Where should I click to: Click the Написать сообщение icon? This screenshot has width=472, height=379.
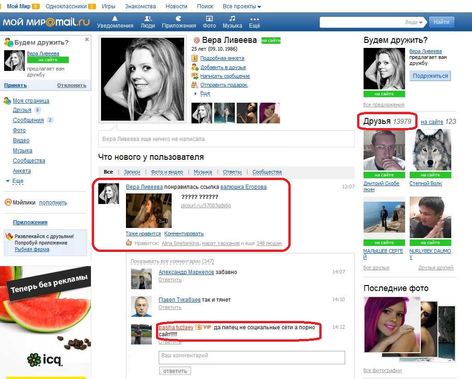tap(195, 76)
